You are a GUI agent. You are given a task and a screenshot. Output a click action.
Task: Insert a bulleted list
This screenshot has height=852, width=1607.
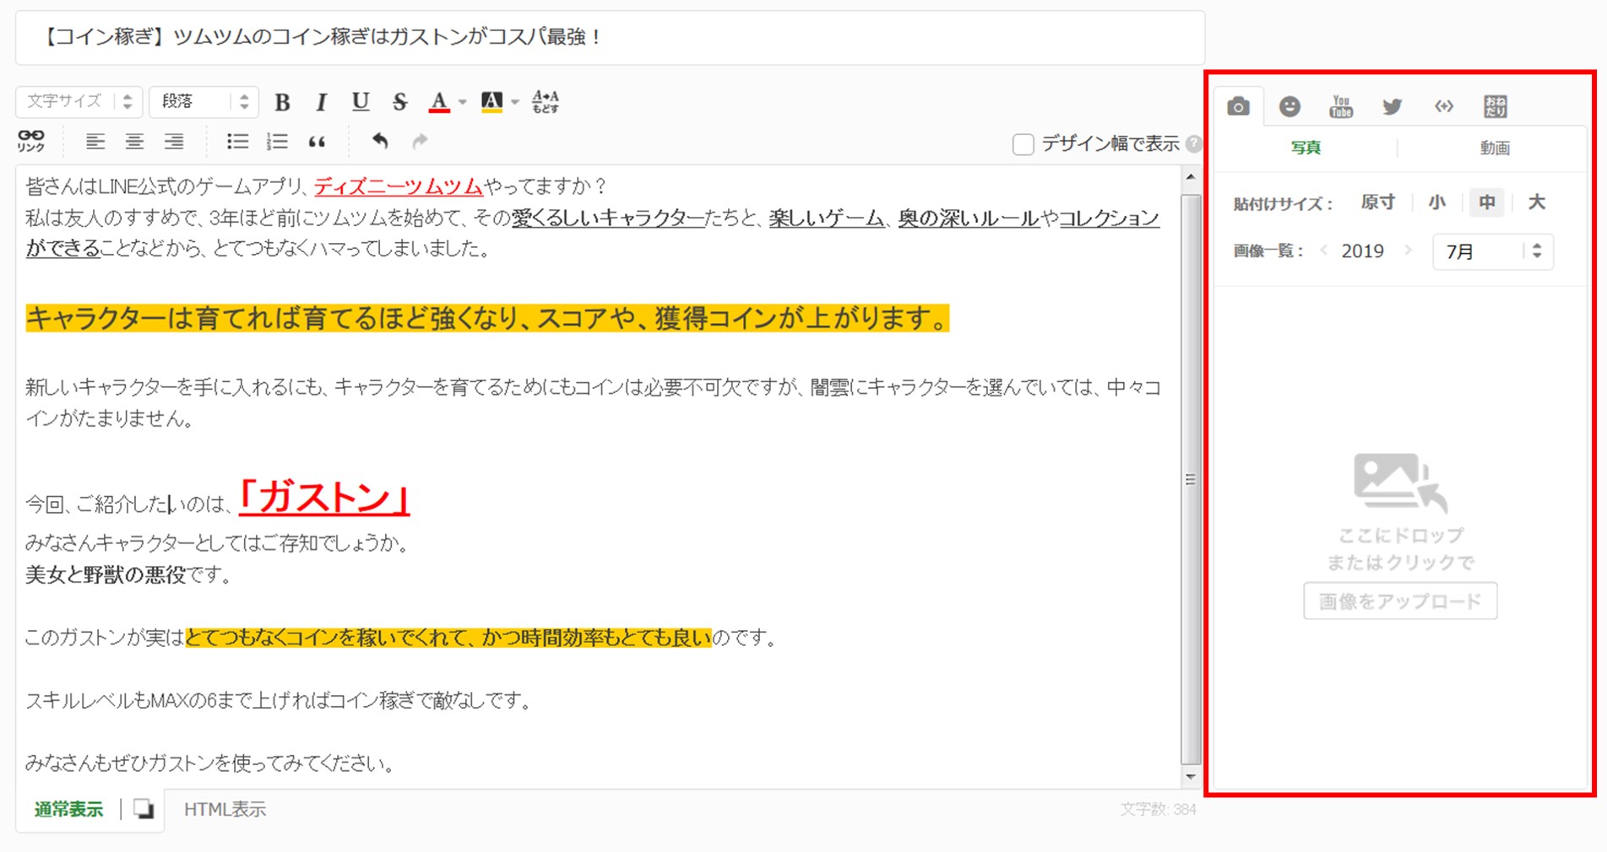click(238, 141)
